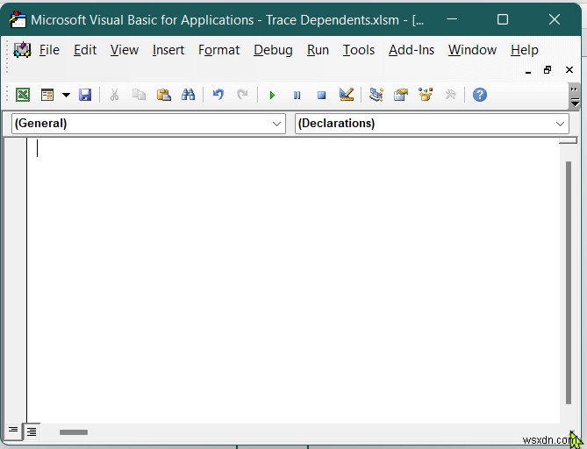Maximize the Visual Basic window

click(x=503, y=19)
